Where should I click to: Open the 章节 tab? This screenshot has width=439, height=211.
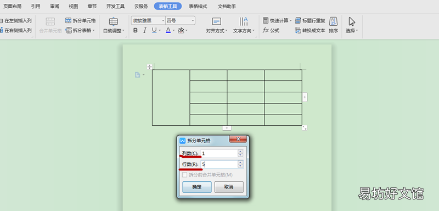coord(92,6)
